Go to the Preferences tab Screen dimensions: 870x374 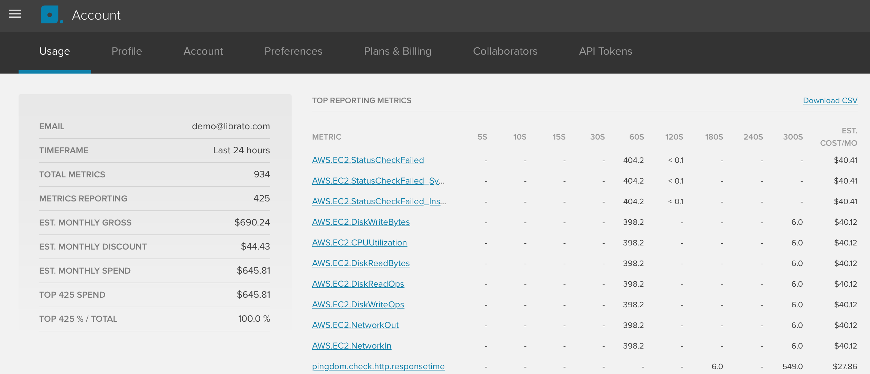coord(293,51)
